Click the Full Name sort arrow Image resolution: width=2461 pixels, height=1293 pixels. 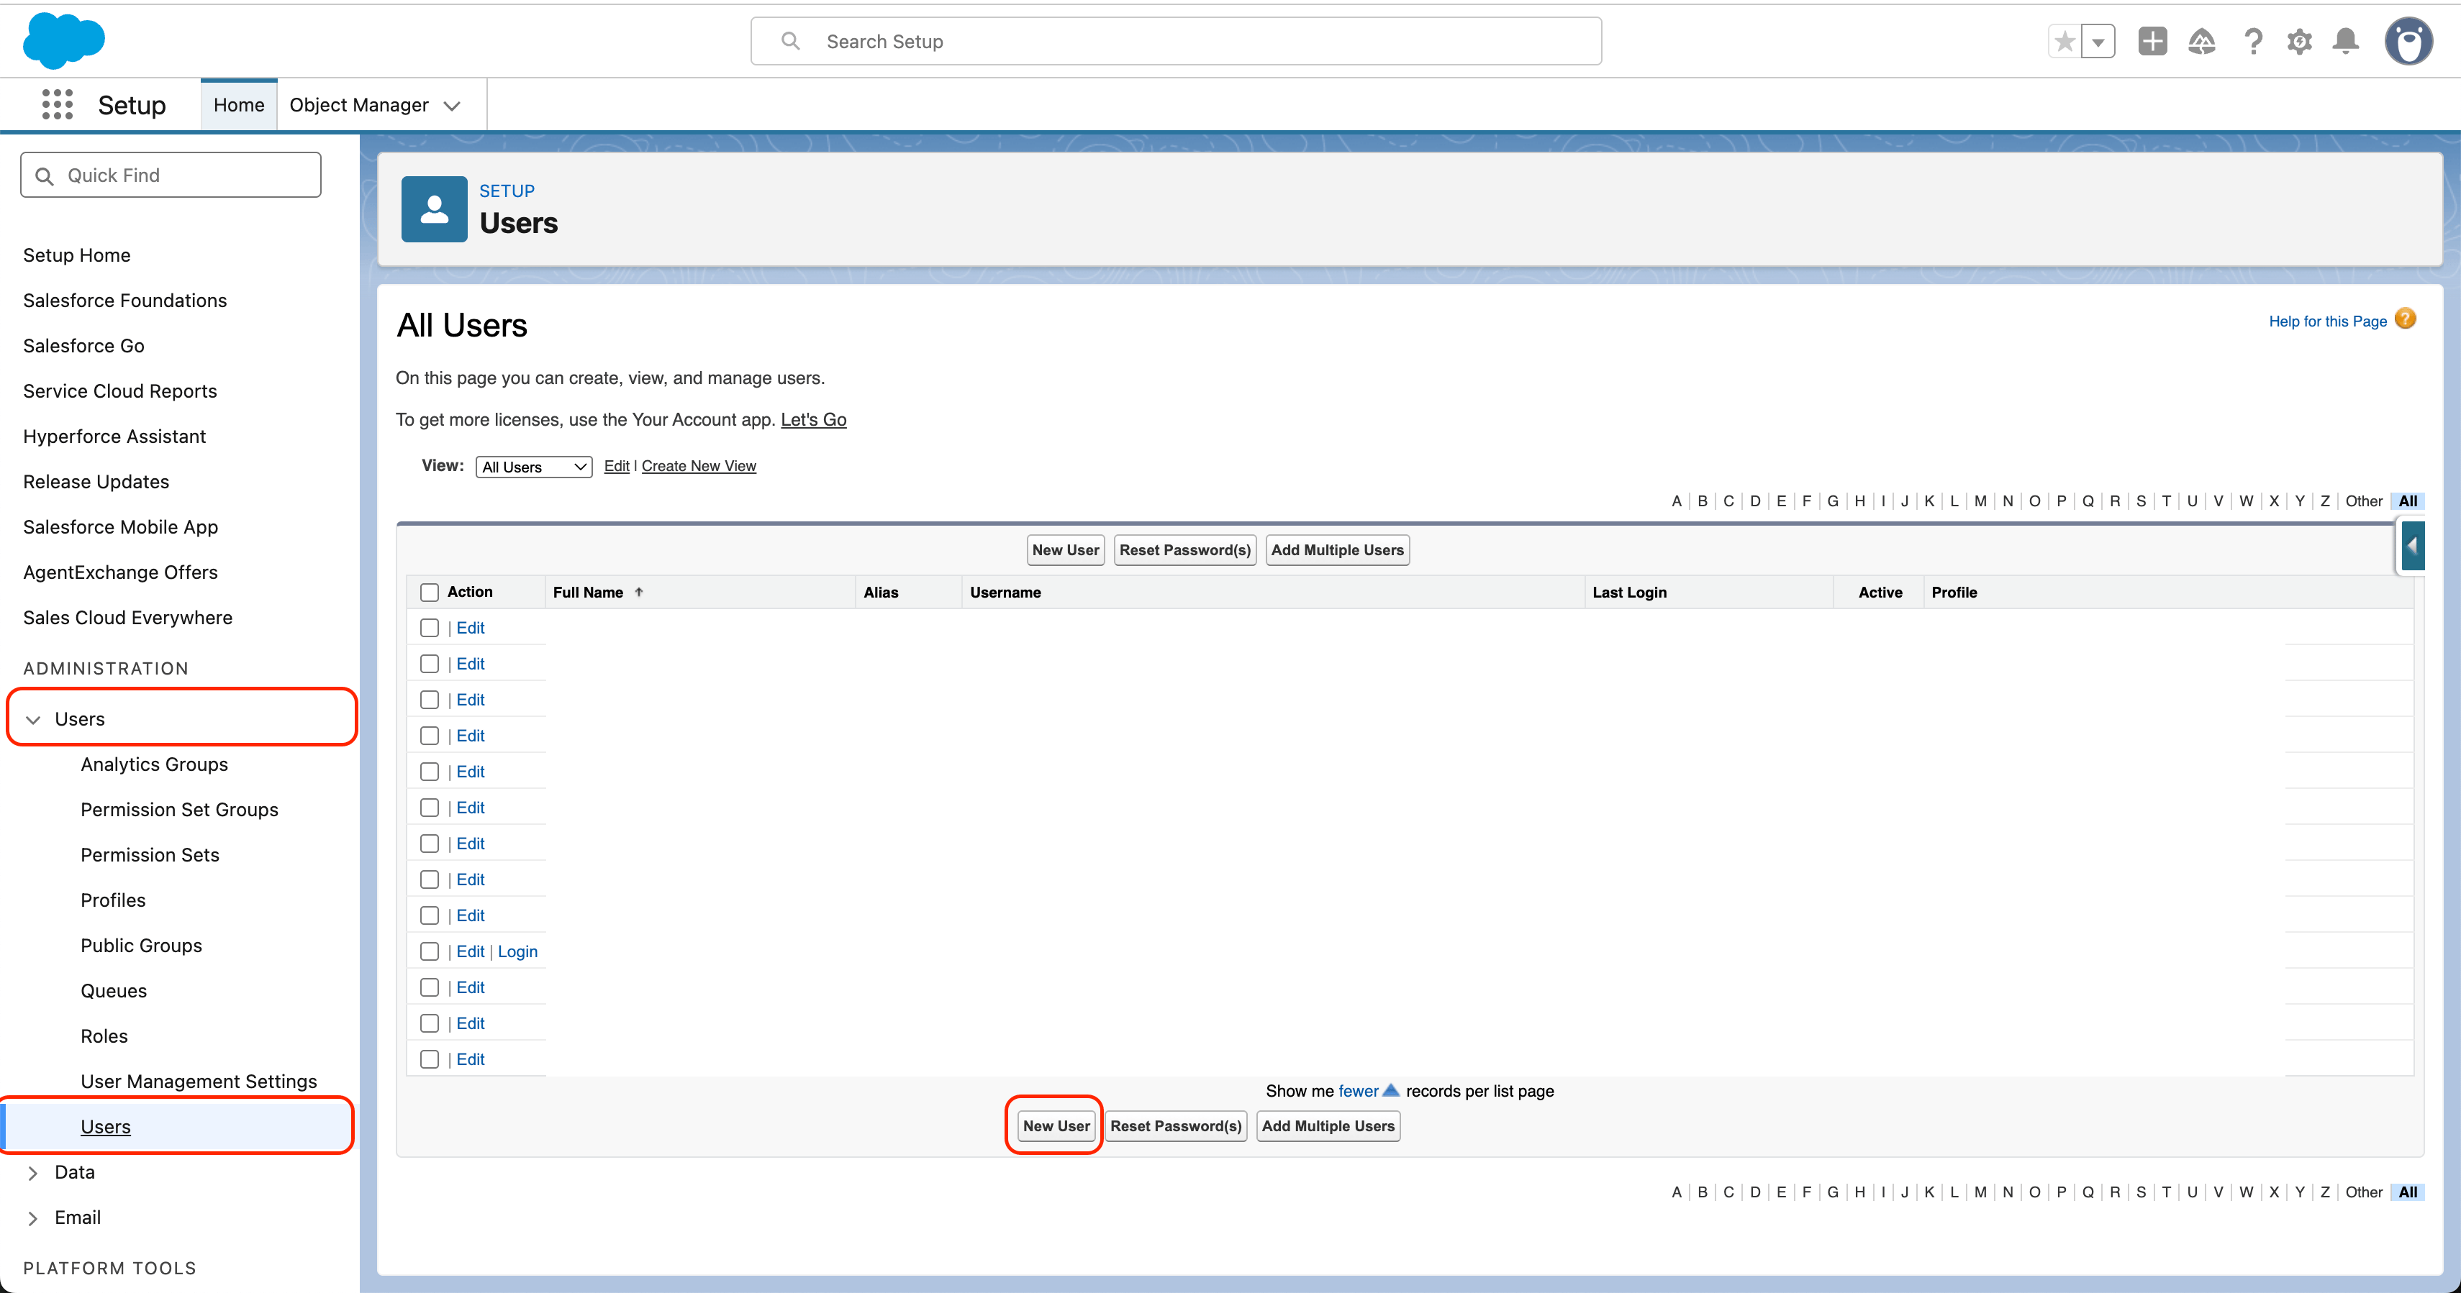pos(639,592)
